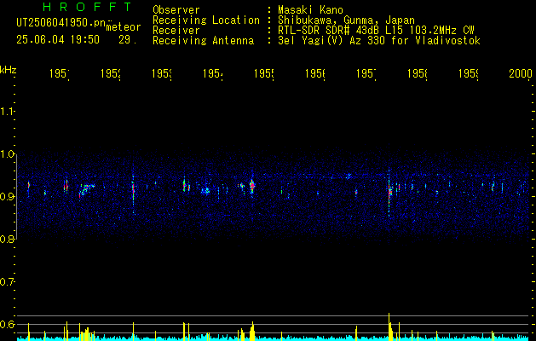
Task: Click the 1957 time axis marker
Action: (x=366, y=73)
